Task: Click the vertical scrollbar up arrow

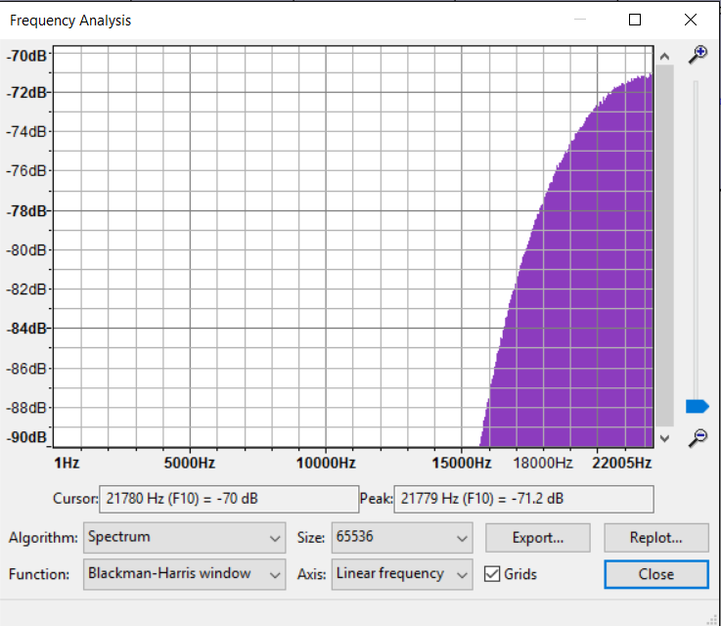Action: point(664,57)
